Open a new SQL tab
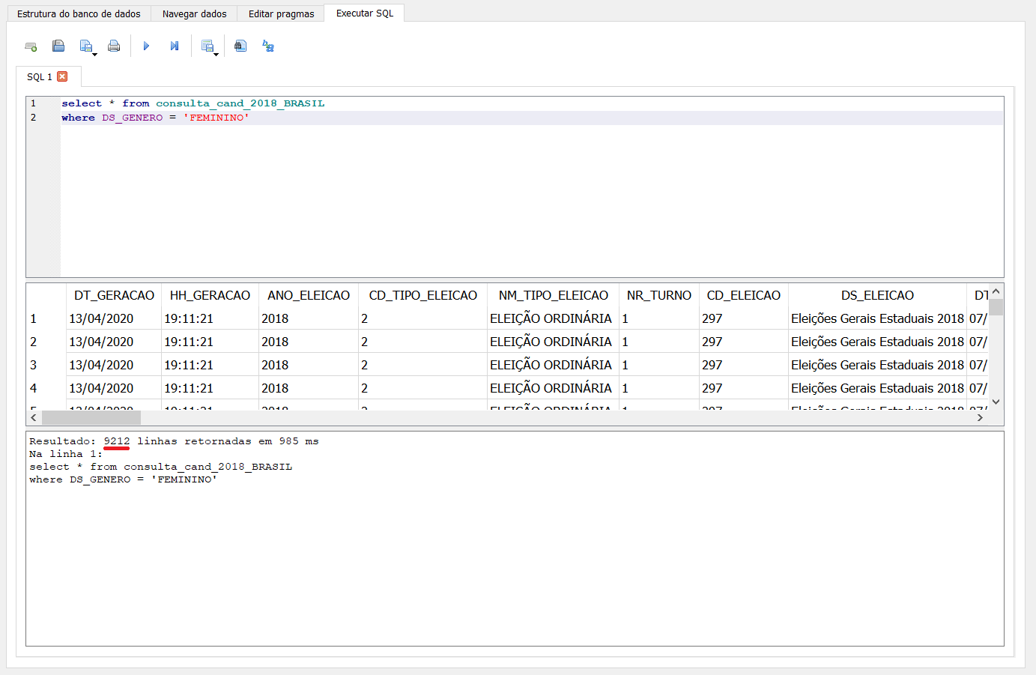The width and height of the screenshot is (1036, 675). click(31, 46)
